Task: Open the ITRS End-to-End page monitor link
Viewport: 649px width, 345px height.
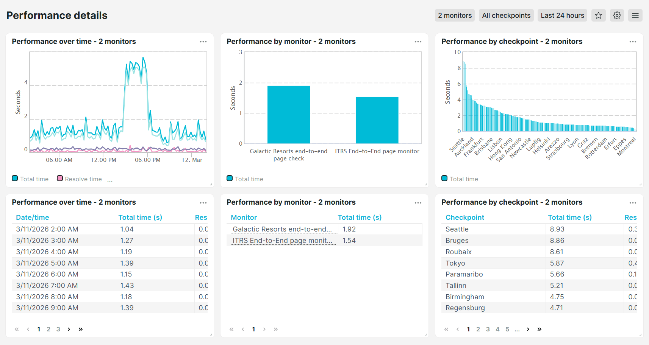Action: click(283, 240)
